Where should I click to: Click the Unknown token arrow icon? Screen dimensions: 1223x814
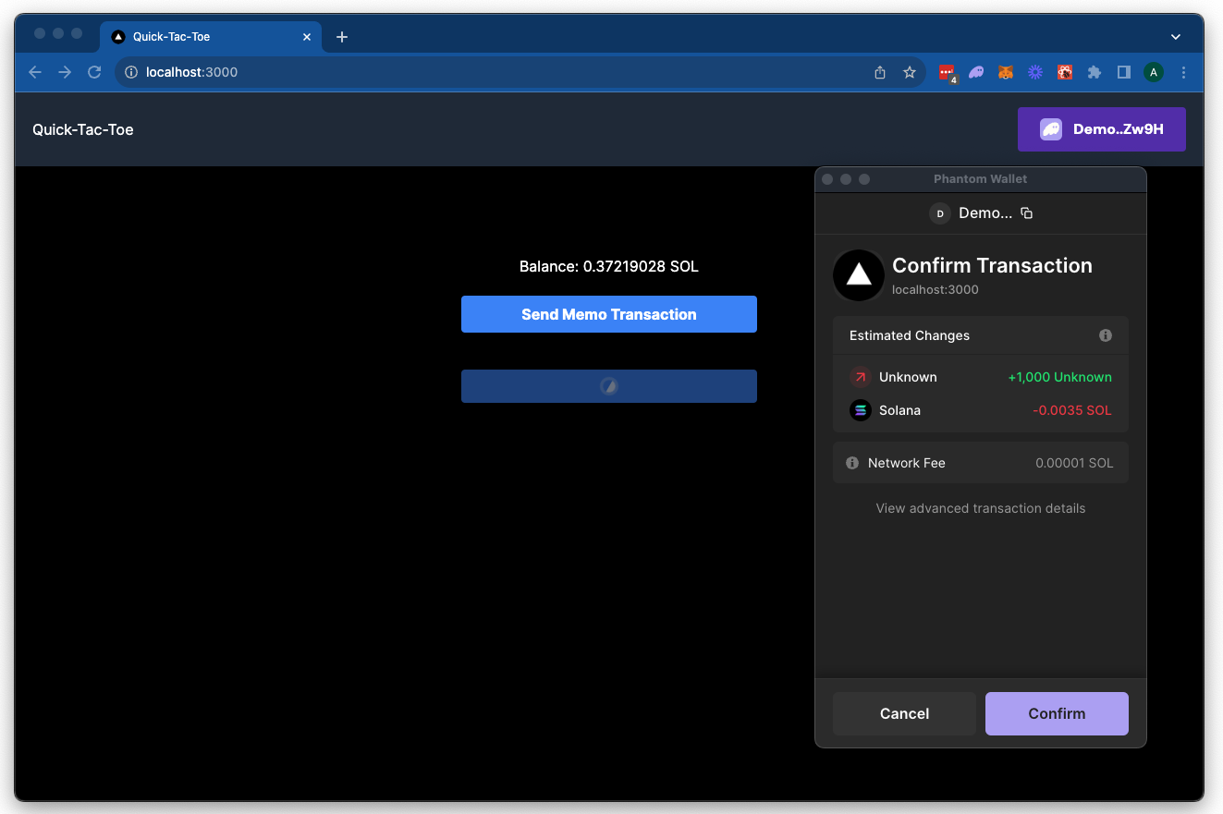861,377
